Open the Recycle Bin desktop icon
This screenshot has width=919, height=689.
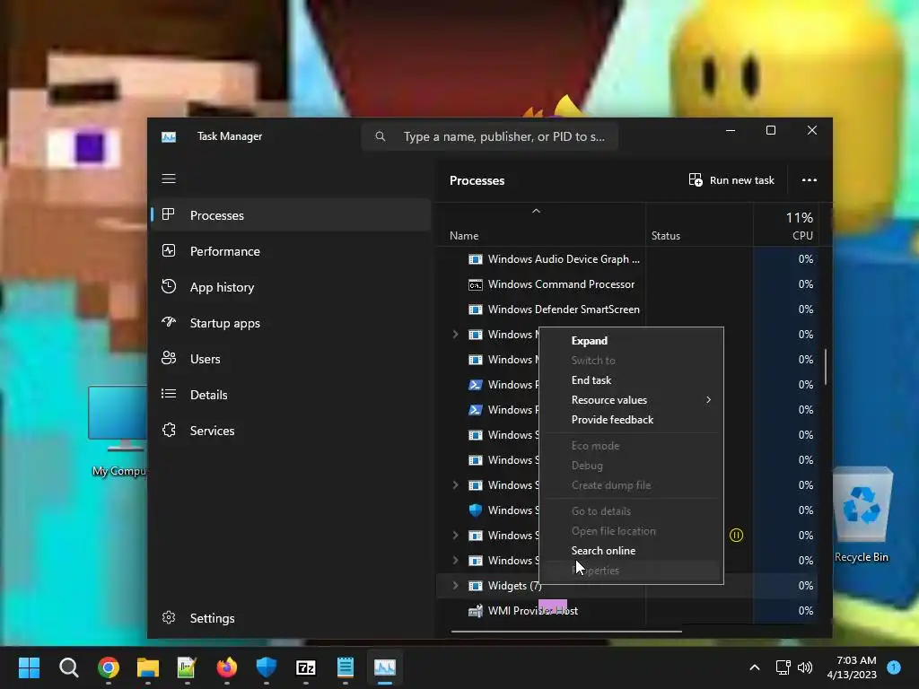point(862,514)
